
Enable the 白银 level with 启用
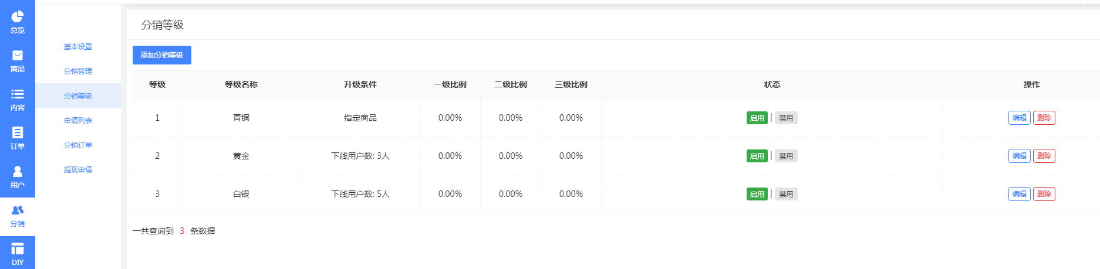757,194
